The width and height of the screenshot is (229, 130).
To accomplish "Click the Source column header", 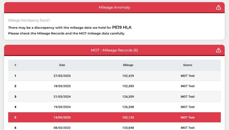I will click(x=188, y=65).
